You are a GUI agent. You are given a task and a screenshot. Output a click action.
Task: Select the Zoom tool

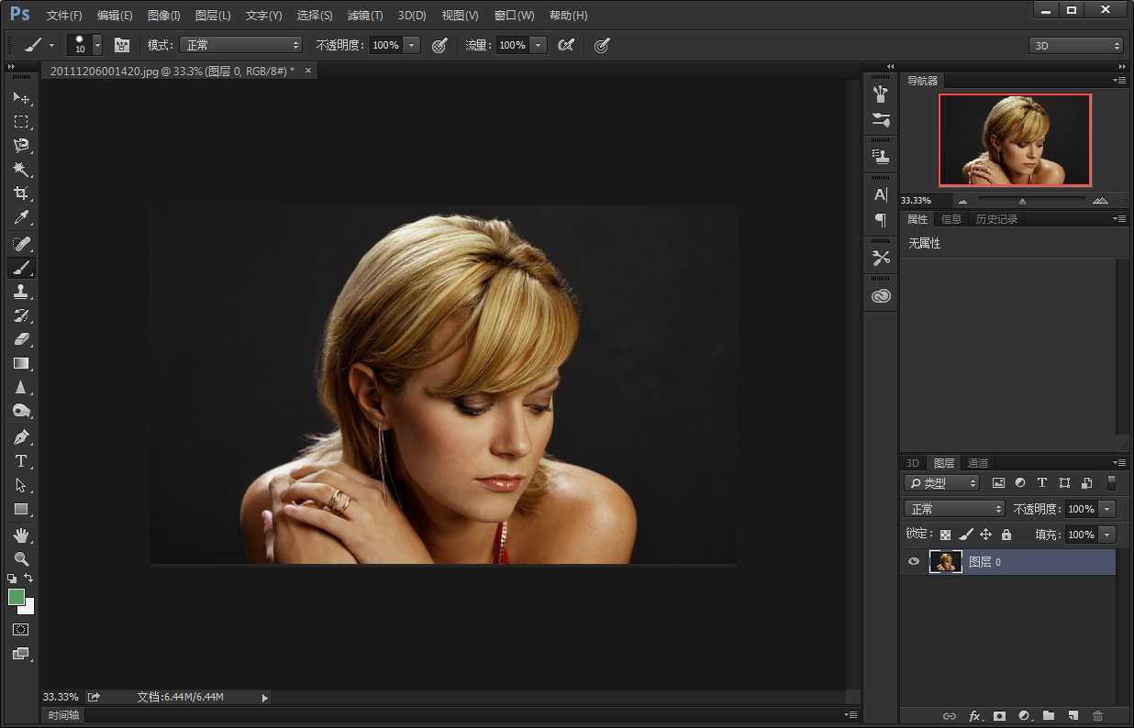(x=20, y=558)
